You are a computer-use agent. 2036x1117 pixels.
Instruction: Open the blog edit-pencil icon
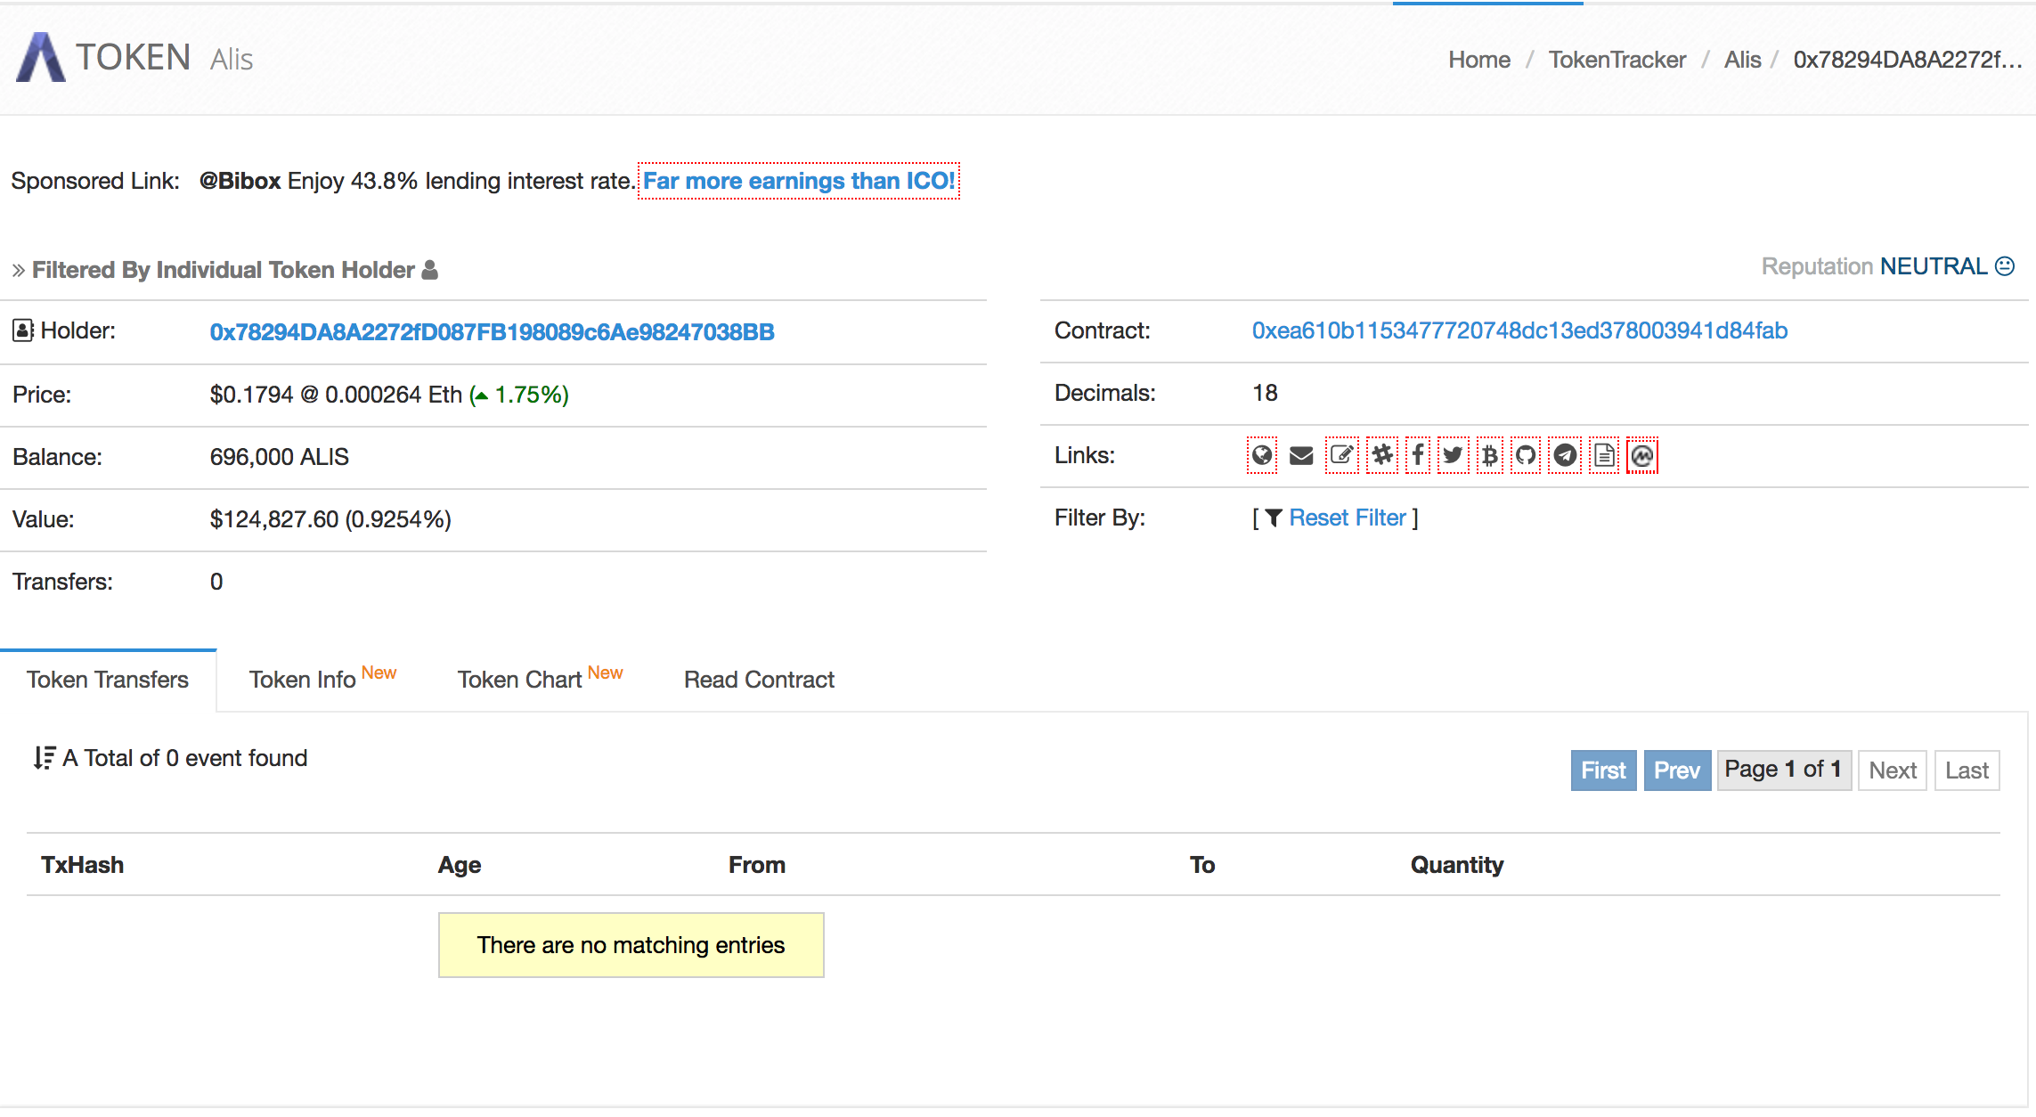tap(1341, 455)
